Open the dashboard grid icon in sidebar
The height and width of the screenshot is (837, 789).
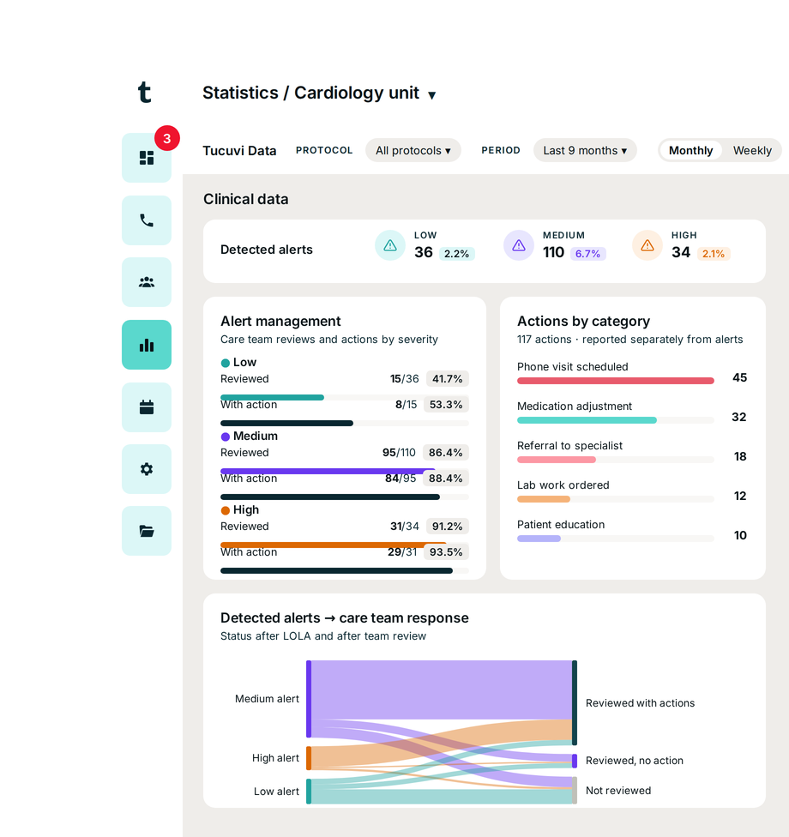147,158
